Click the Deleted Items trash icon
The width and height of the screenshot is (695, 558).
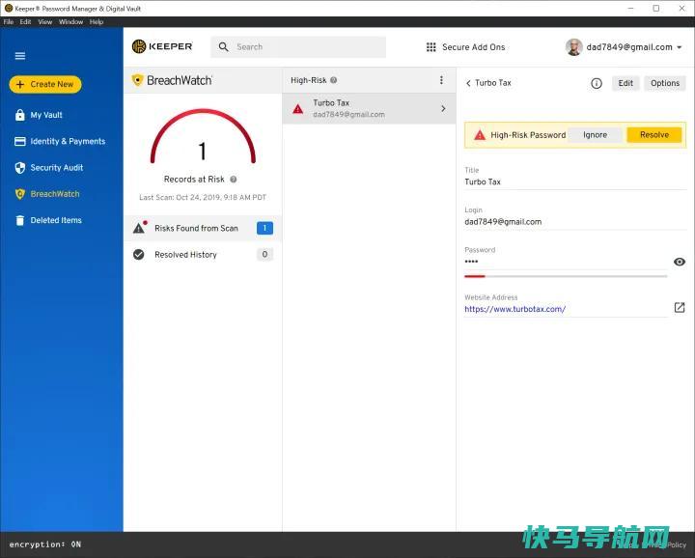[20, 220]
